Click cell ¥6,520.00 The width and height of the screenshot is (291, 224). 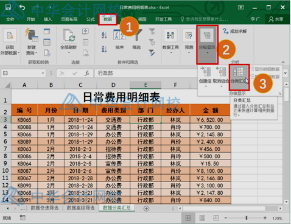click(210, 120)
